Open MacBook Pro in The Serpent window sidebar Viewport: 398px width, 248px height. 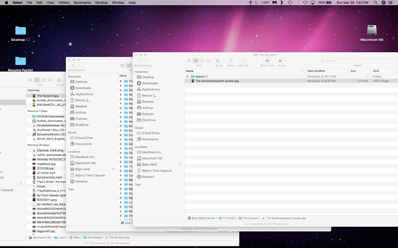coord(149,152)
